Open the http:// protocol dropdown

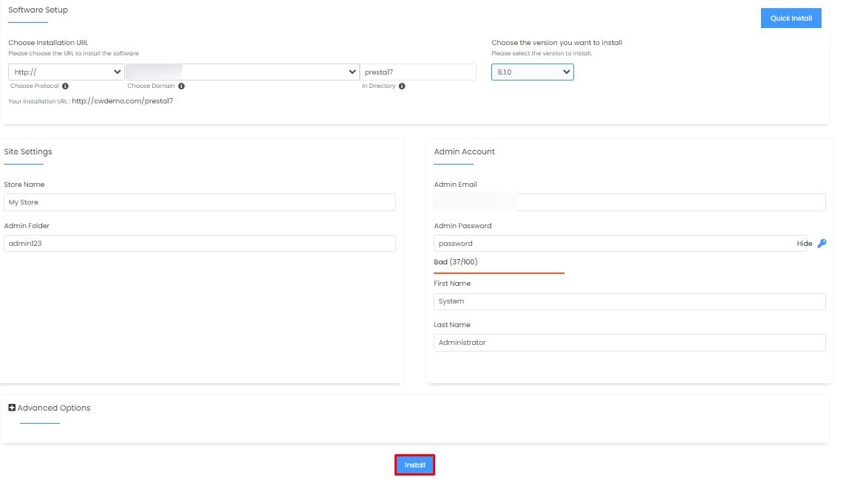[66, 72]
